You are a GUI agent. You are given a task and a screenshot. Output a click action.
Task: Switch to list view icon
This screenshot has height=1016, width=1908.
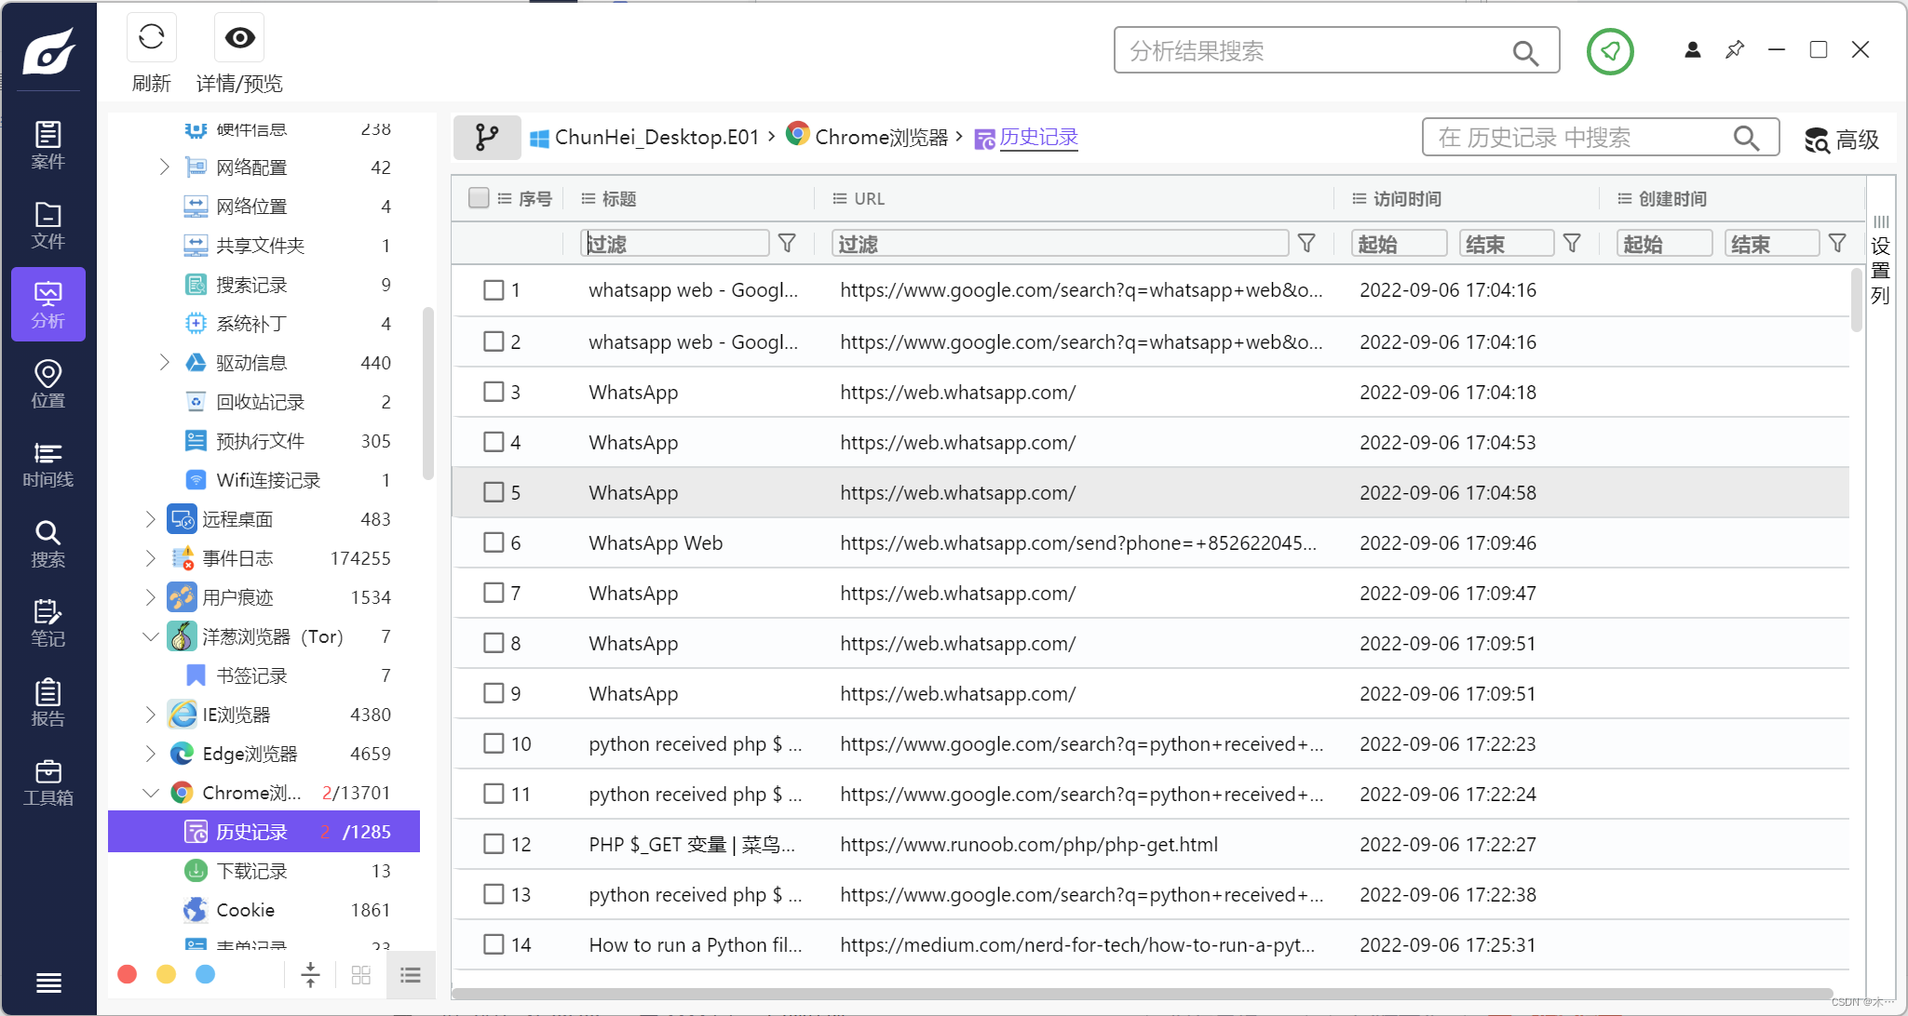(x=411, y=974)
